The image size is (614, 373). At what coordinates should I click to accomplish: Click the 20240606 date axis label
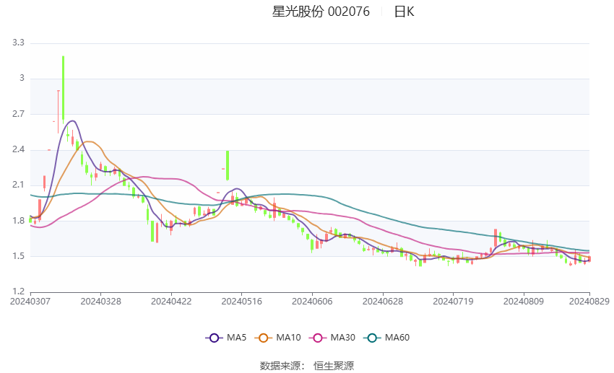point(312,302)
